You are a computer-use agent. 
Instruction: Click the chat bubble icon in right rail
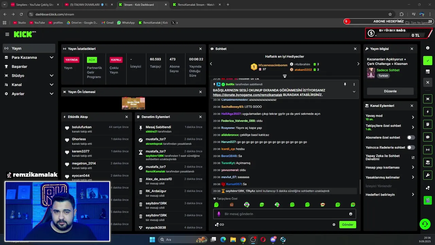[x=428, y=137]
